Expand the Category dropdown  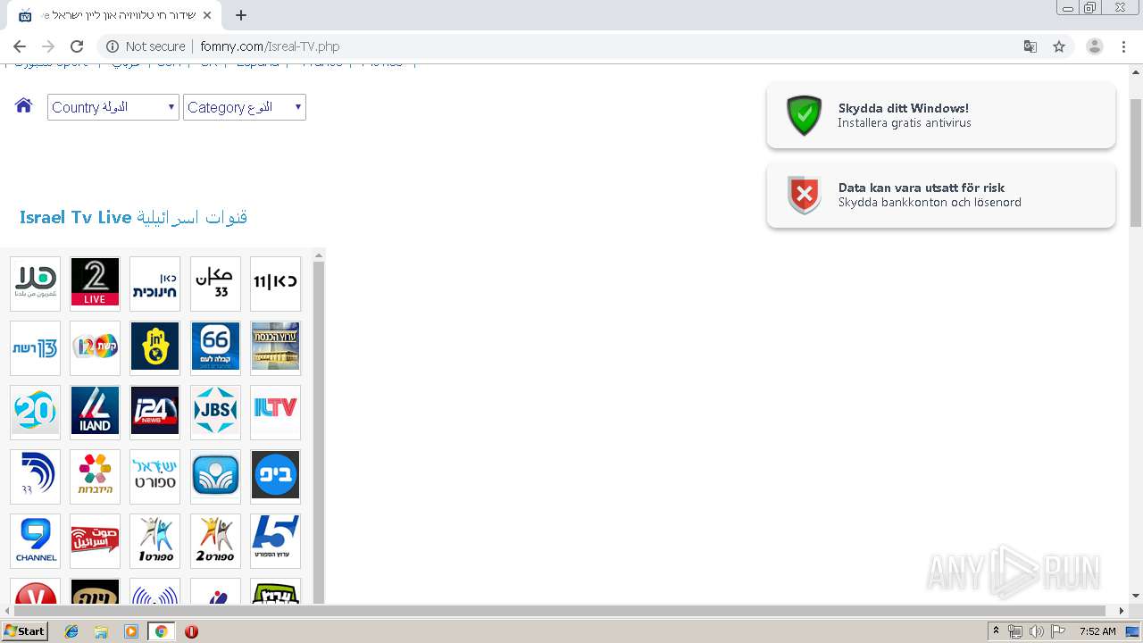245,107
